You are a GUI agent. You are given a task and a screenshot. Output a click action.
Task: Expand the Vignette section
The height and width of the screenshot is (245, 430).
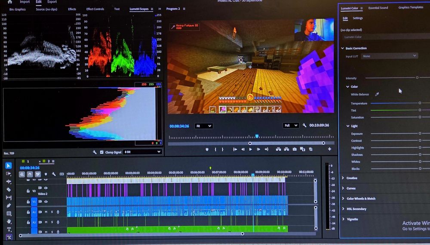(343, 219)
